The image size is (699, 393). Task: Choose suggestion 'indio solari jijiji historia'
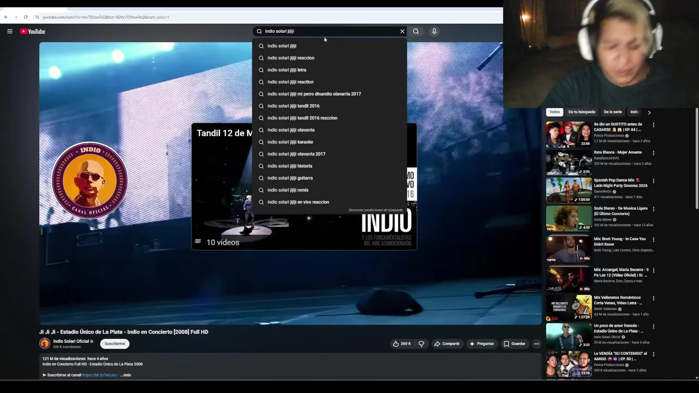330,166
